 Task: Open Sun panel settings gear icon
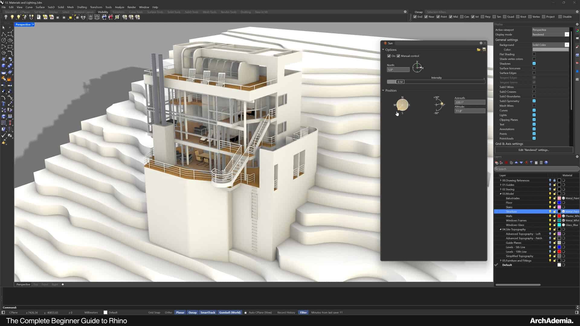481,43
